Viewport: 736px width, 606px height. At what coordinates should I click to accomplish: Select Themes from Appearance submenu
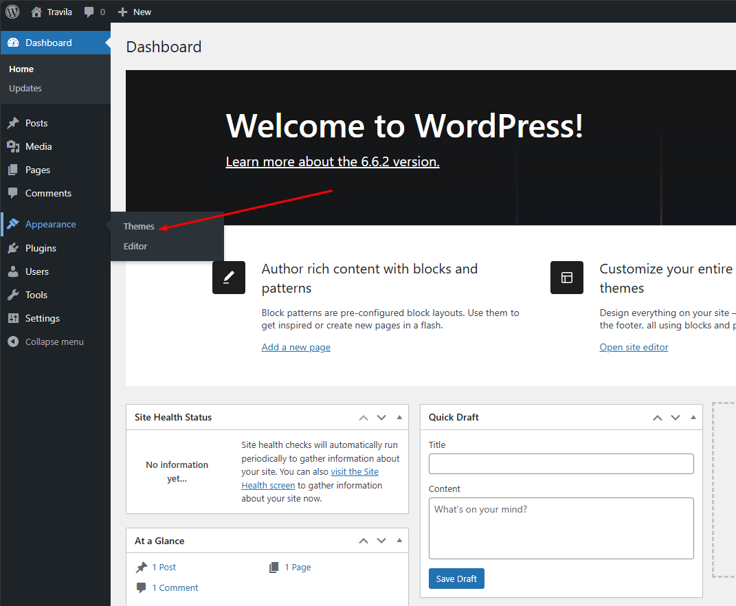tap(139, 227)
